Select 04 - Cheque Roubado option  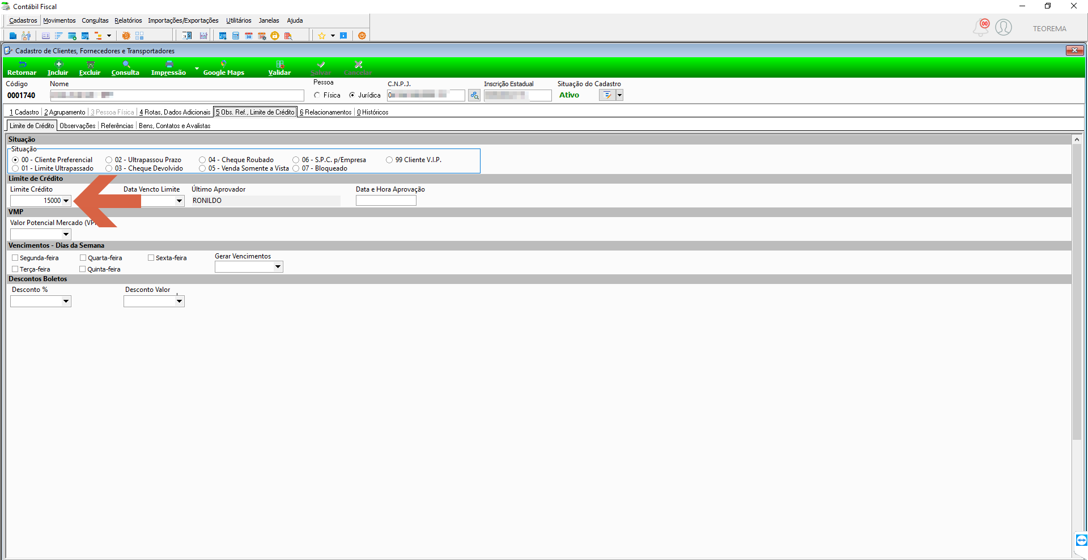(x=202, y=160)
